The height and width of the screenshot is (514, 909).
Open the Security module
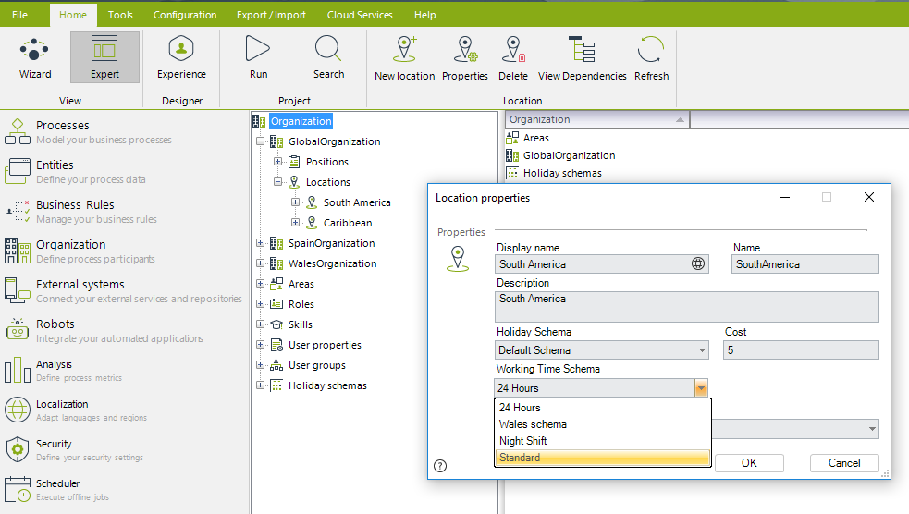(72, 449)
